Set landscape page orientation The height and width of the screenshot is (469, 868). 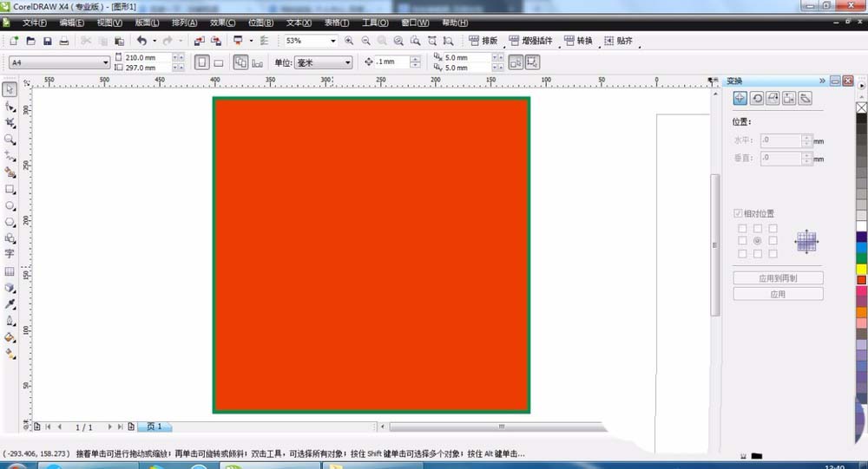pyautogui.click(x=219, y=62)
